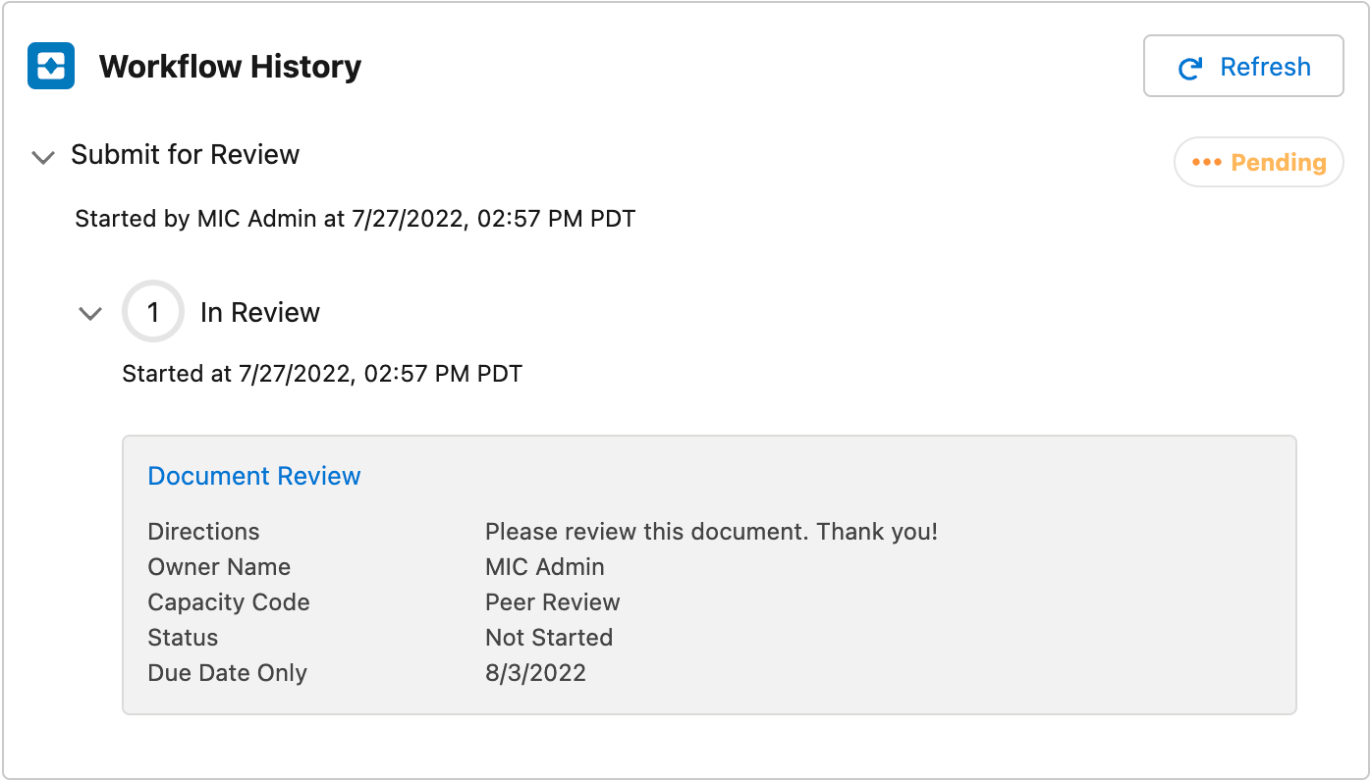Image resolution: width=1371 pixels, height=781 pixels.
Task: Click the circular arrow refresh icon
Action: [x=1190, y=68]
